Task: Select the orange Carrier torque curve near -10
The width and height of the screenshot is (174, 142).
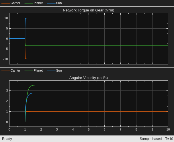Action: click(x=97, y=59)
